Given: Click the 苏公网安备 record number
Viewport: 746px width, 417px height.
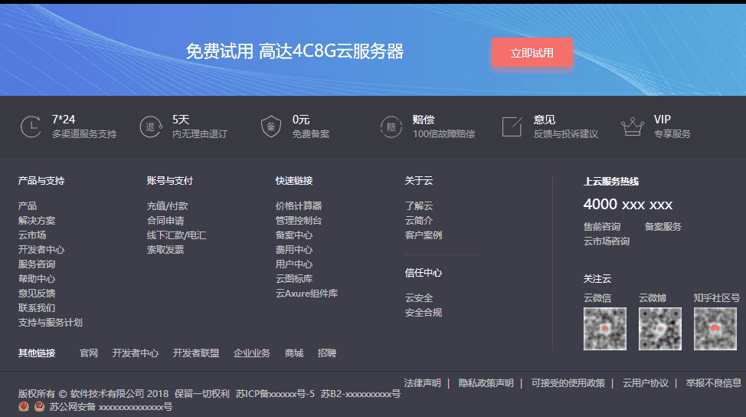Looking at the screenshot, I should [x=110, y=406].
